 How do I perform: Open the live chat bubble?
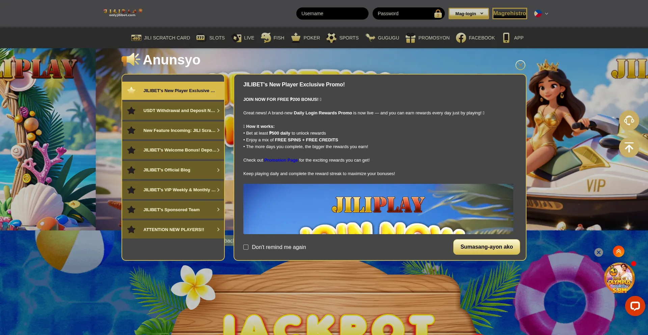(635, 306)
